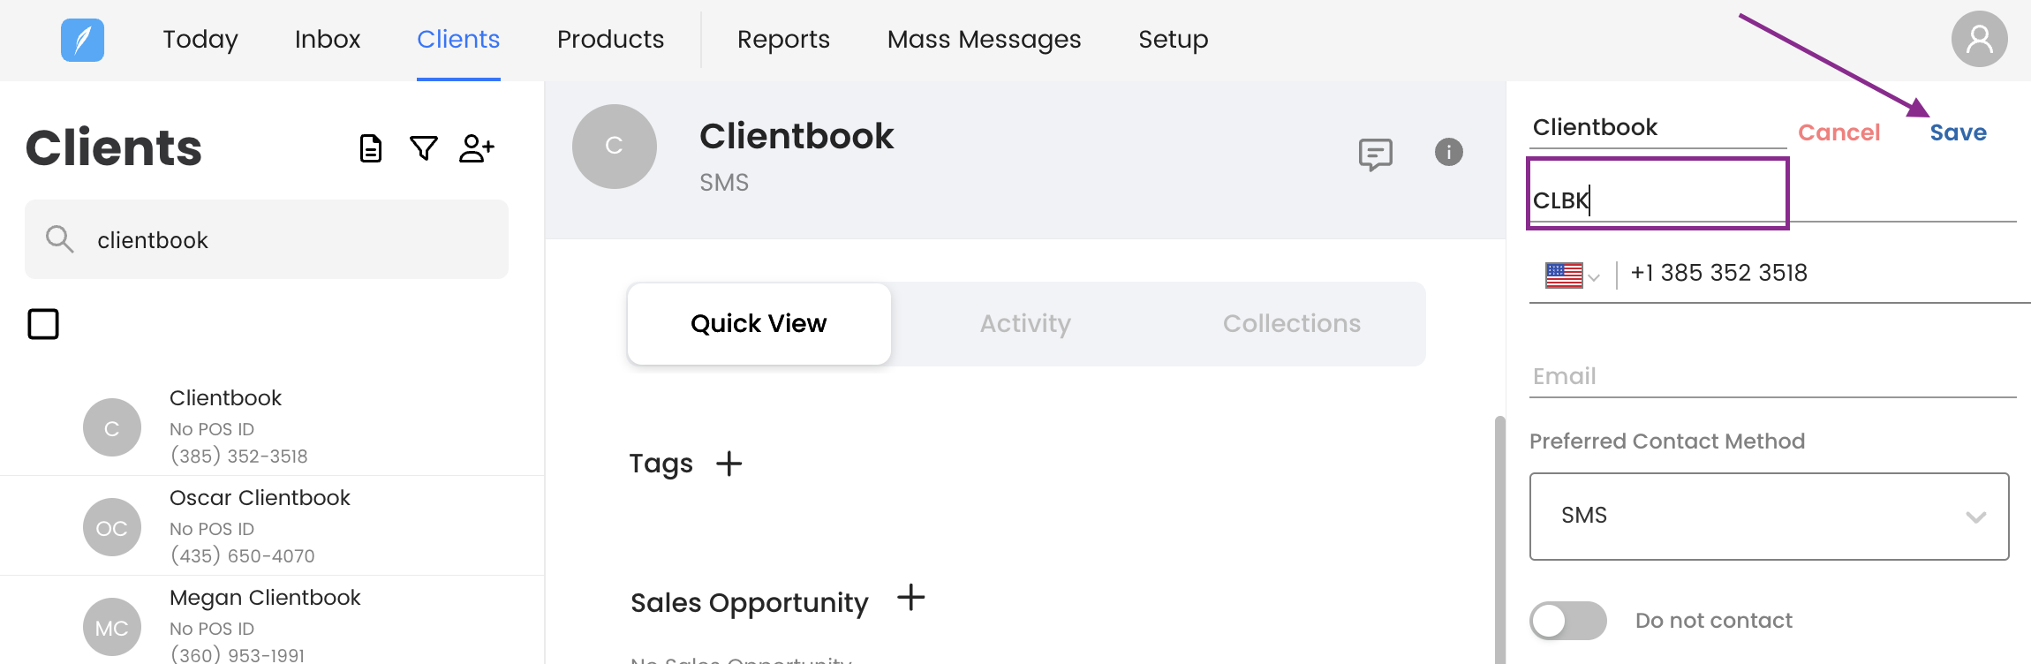
Task: Cancel editing the client details
Action: (1838, 132)
